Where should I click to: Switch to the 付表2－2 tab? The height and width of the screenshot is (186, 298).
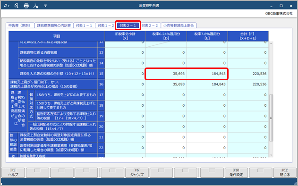(150, 25)
